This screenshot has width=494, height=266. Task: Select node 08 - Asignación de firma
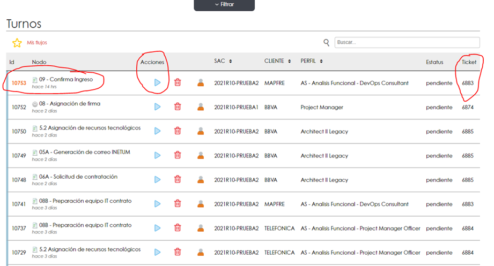[70, 103]
